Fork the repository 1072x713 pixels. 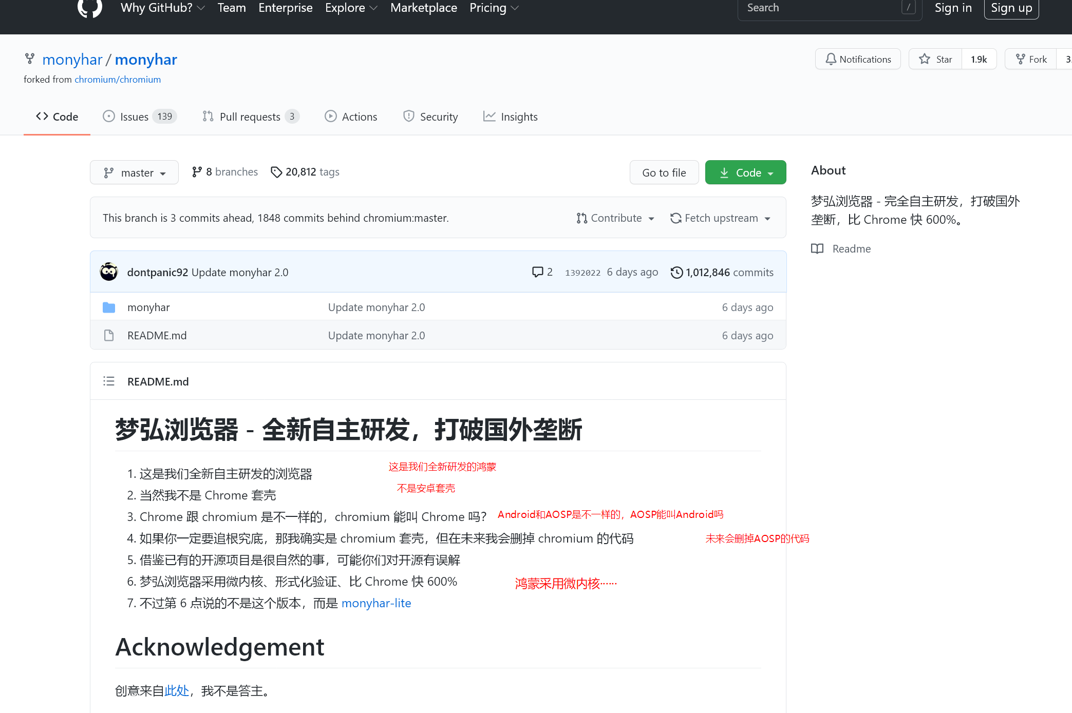1030,59
